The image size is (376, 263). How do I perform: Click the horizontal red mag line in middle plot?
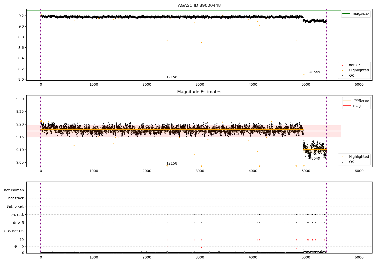click(x=184, y=131)
